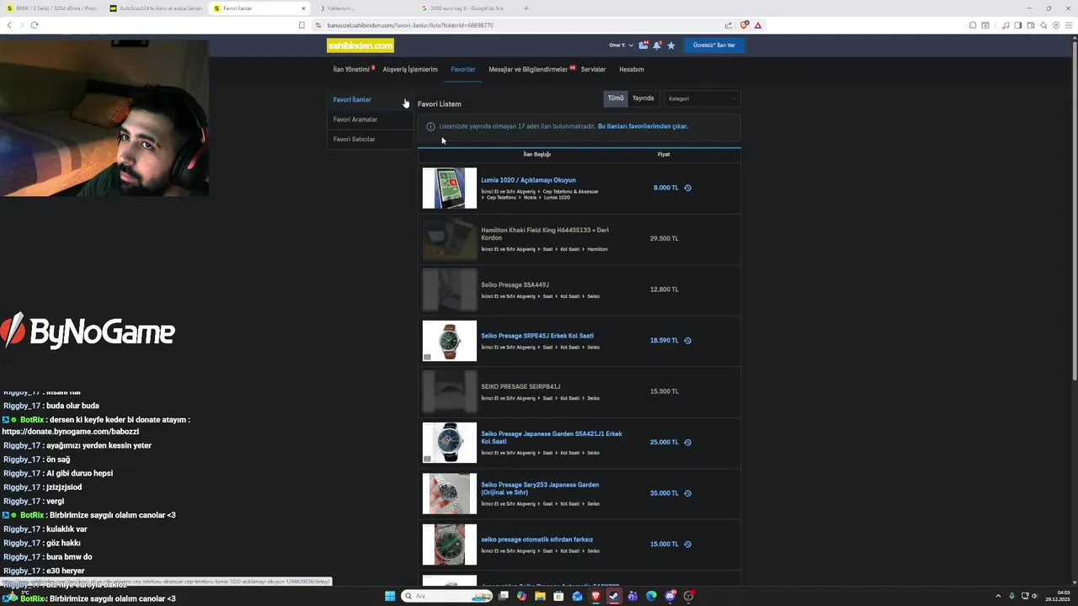Open Discord from the taskbar

(670, 596)
